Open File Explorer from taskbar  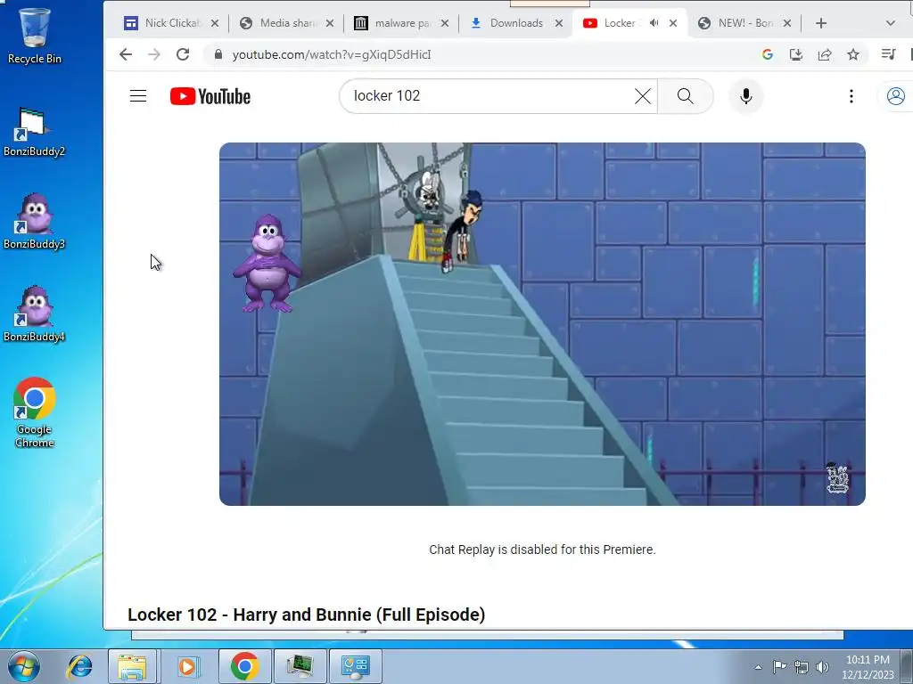pos(132,666)
